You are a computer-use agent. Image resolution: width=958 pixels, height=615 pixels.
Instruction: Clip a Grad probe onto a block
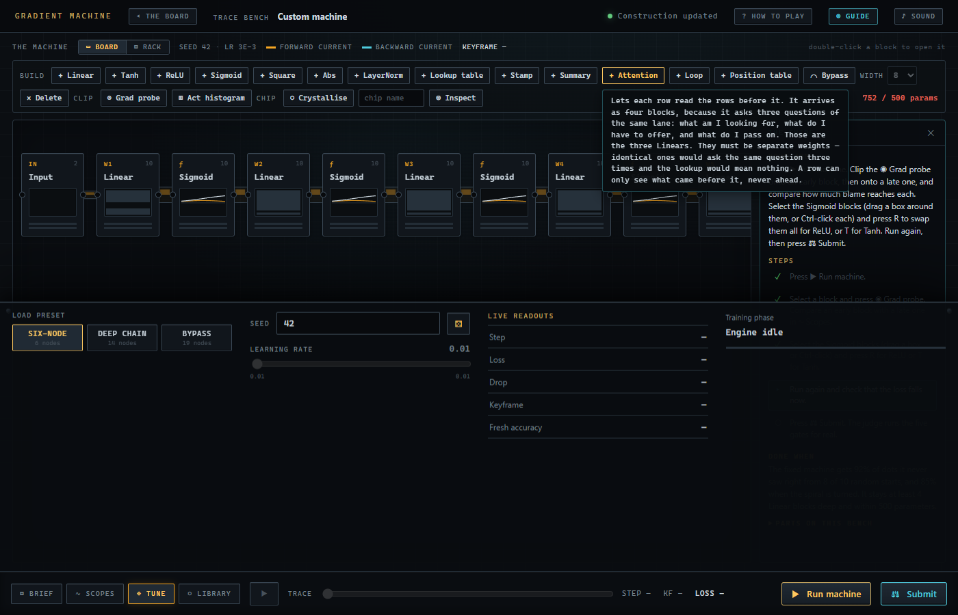133,98
